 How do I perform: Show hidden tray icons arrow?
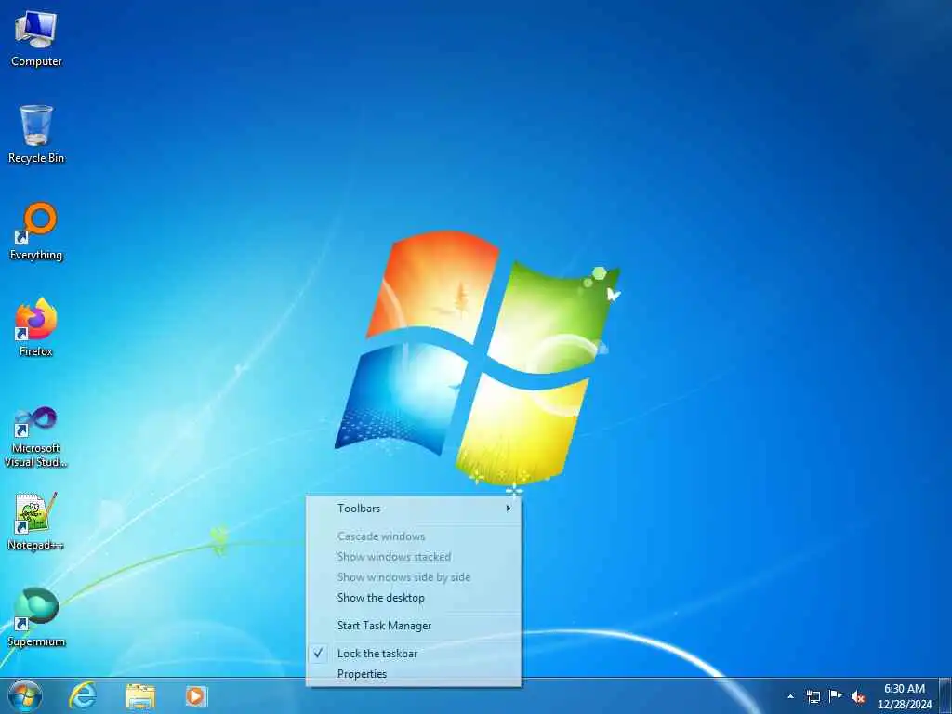click(x=790, y=696)
